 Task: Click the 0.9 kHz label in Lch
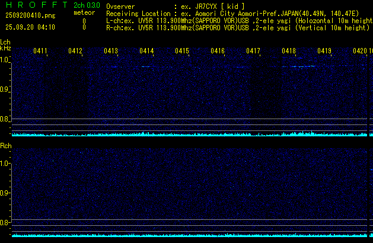pos(5,89)
